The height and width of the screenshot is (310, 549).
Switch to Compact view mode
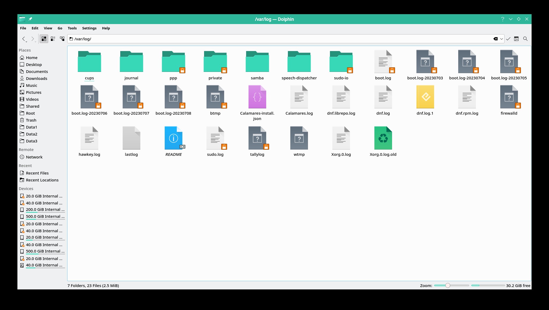pyautogui.click(x=53, y=39)
